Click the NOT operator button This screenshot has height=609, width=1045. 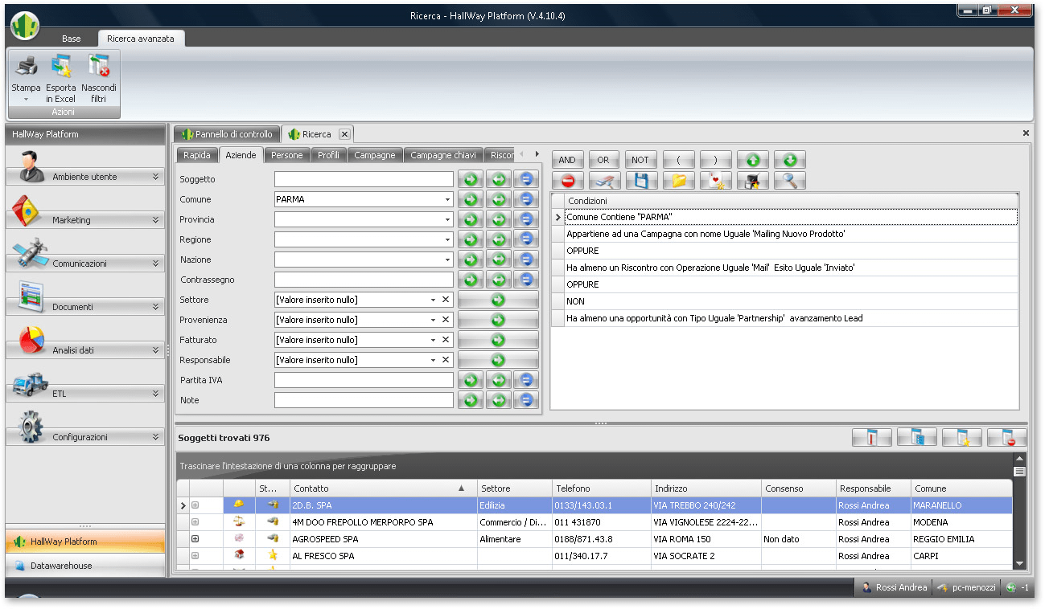[640, 160]
